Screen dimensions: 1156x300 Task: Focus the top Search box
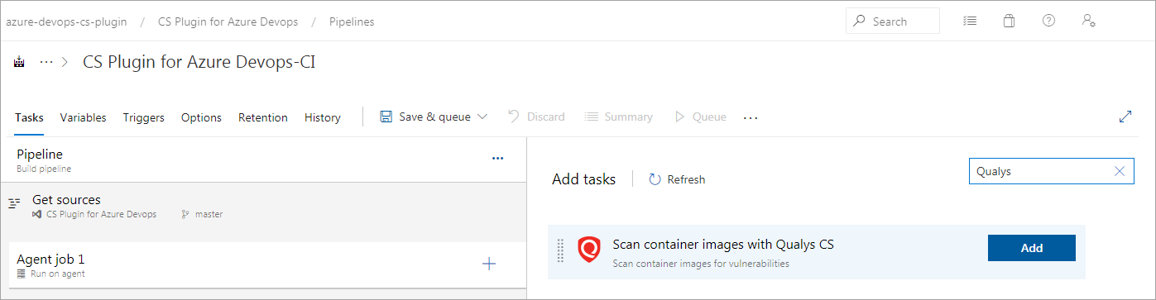pos(893,21)
